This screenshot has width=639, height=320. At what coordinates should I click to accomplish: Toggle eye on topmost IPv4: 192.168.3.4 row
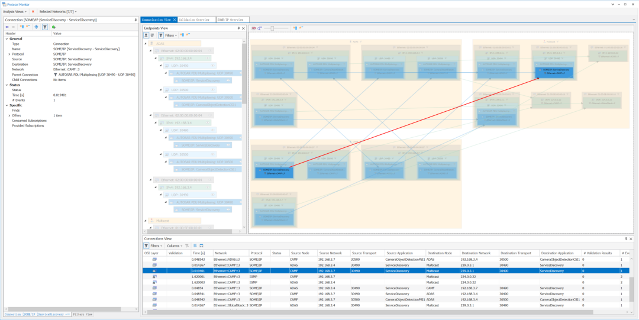(207, 59)
